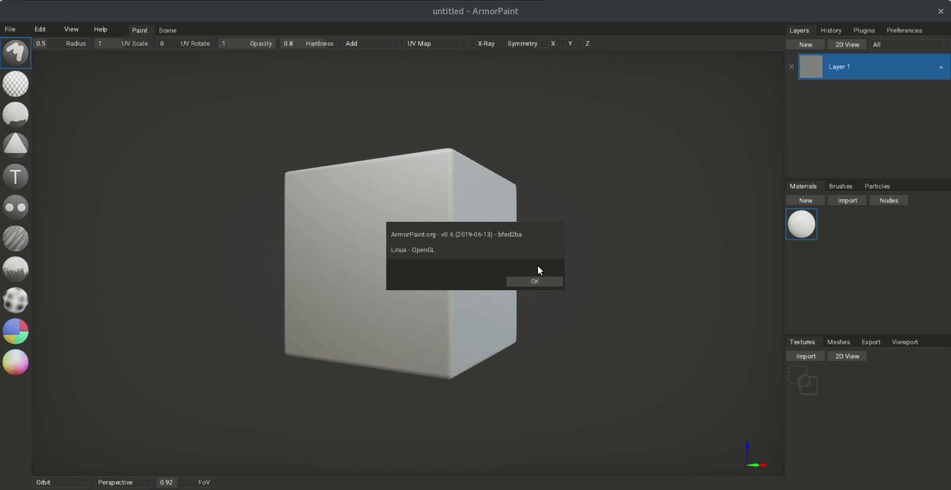The height and width of the screenshot is (490, 951).
Task: Select the color Picker rainbow sphere
Action: [x=15, y=362]
